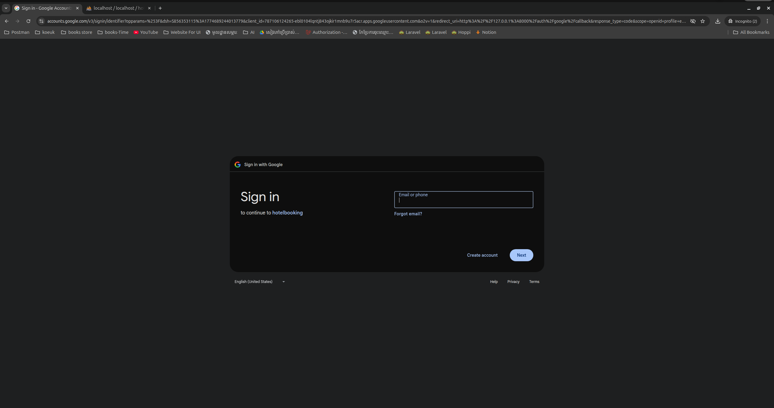774x408 pixels.
Task: Close the localhost phpMyAdmin tab
Action: click(x=149, y=8)
